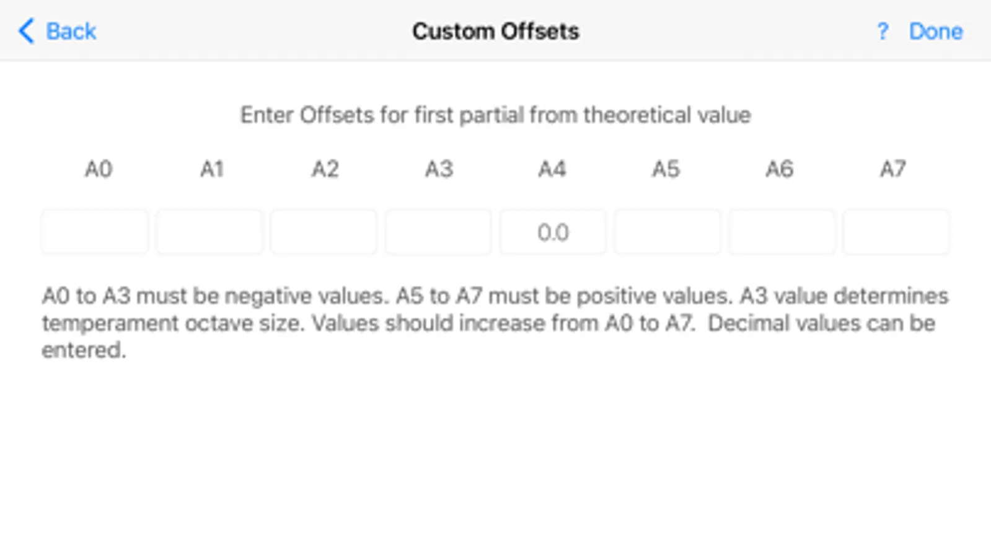Tap the A3 column label
The image size is (991, 558).
439,169
